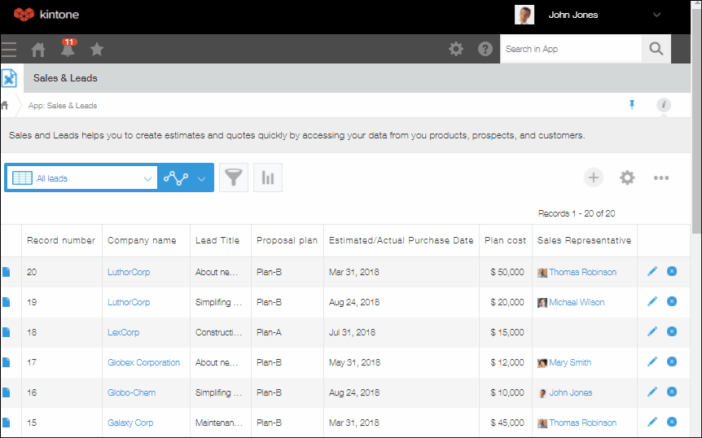The height and width of the screenshot is (438, 702).
Task: Open the more options ellipsis menu
Action: tap(661, 177)
